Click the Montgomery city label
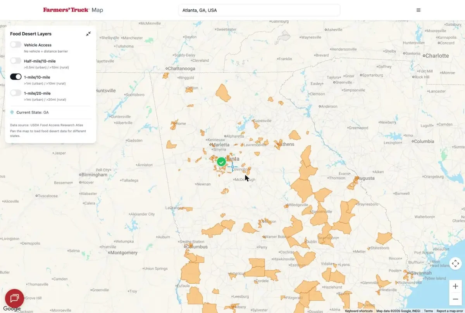Viewport: 465px width, 313px height. (124, 253)
